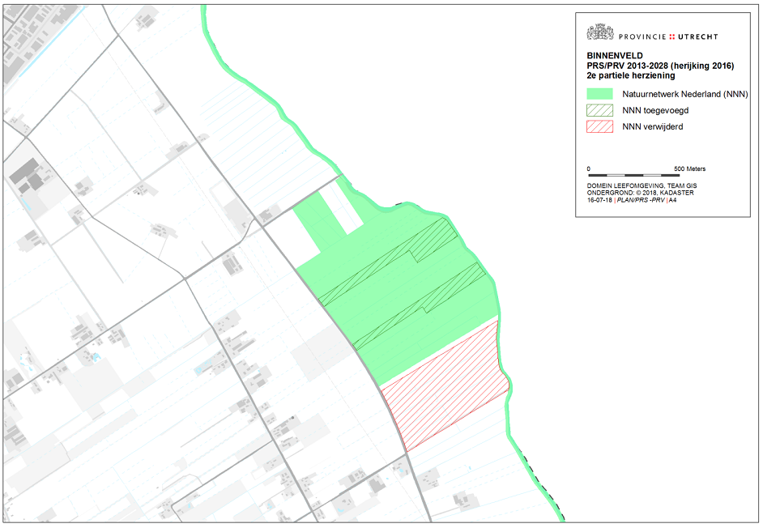Click the red hatched legend swatch

[599, 126]
